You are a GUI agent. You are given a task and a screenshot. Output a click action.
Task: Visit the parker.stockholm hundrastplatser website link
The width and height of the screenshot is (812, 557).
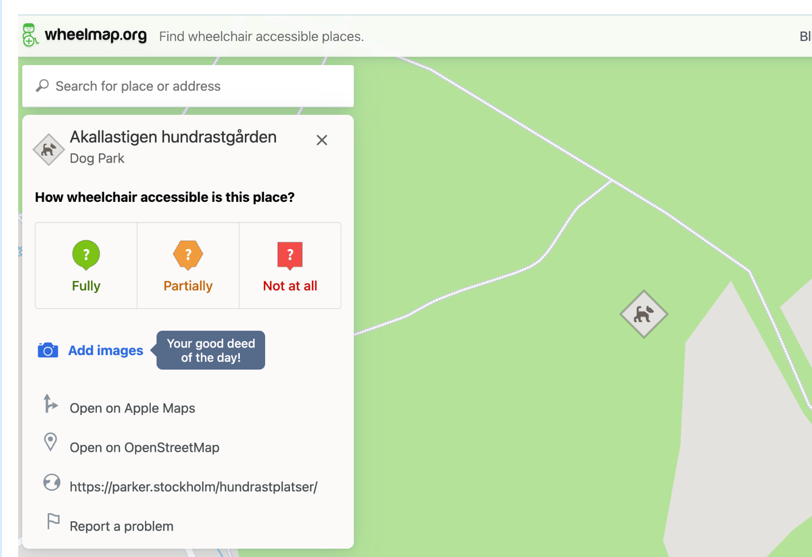click(x=193, y=487)
